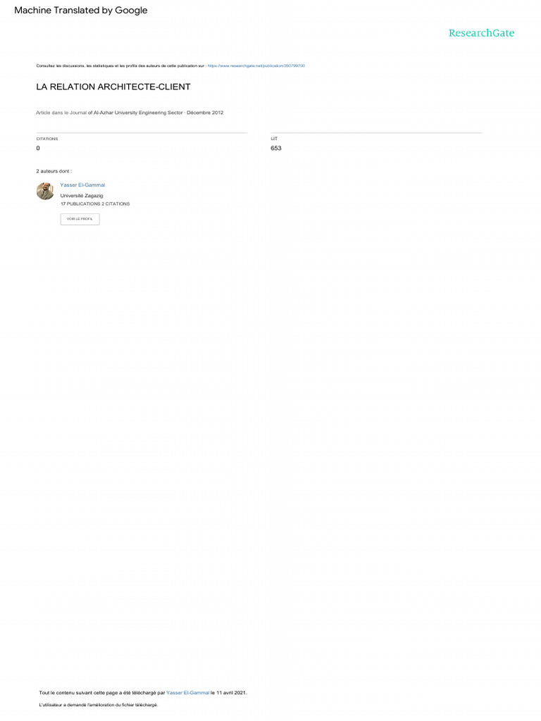Image resolution: width=541 pixels, height=721 pixels.
Task: Click the CITATIONS label
Action: (x=47, y=139)
